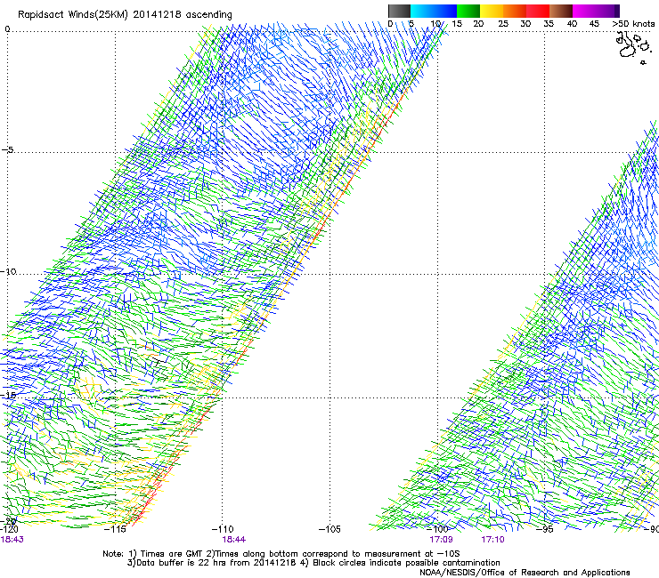Viewport: 659px width, 578px height.
Task: Click the green 15-20 knots legend segment
Action: click(x=468, y=11)
